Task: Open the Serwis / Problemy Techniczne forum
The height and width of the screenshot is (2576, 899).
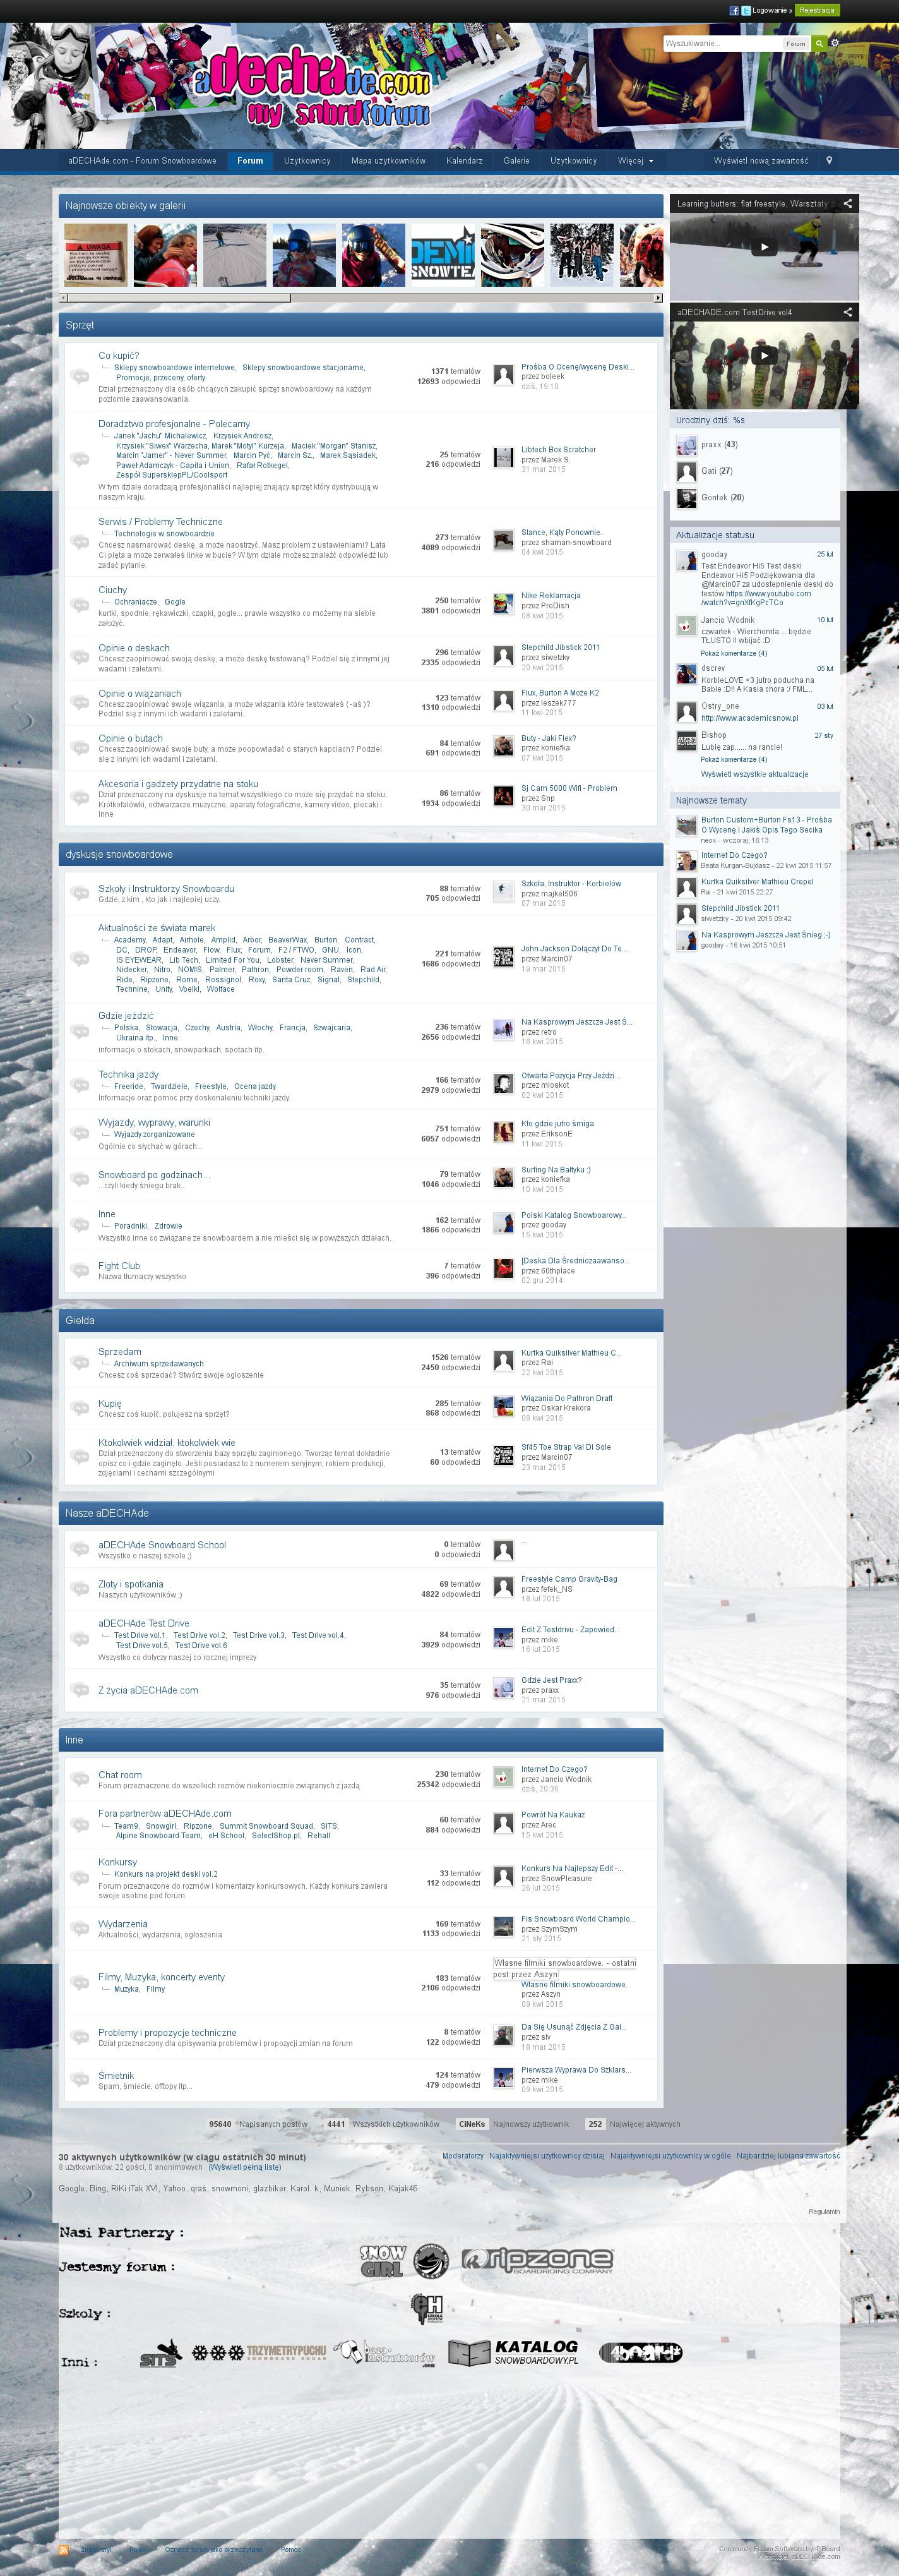Action: (x=160, y=522)
